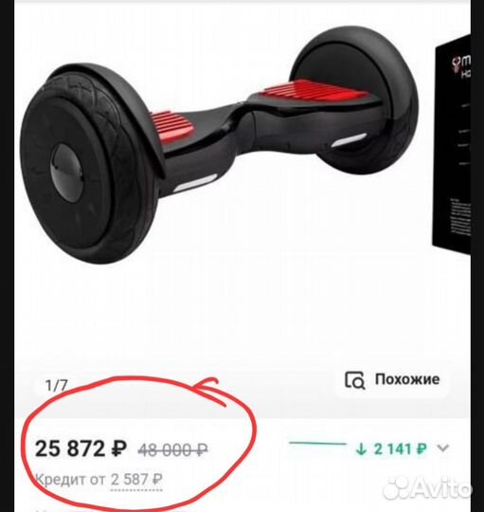The image size is (484, 512).
Task: Expand the chevron next to 2 141 ₽
Action: point(443,448)
